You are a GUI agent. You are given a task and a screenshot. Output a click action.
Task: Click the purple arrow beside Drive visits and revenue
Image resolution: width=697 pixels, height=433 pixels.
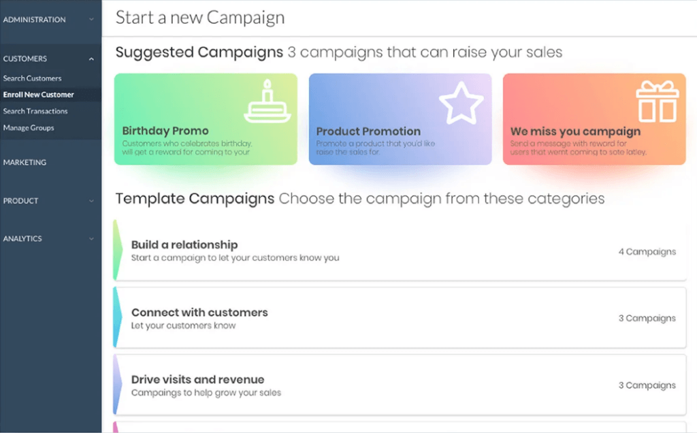(x=117, y=384)
